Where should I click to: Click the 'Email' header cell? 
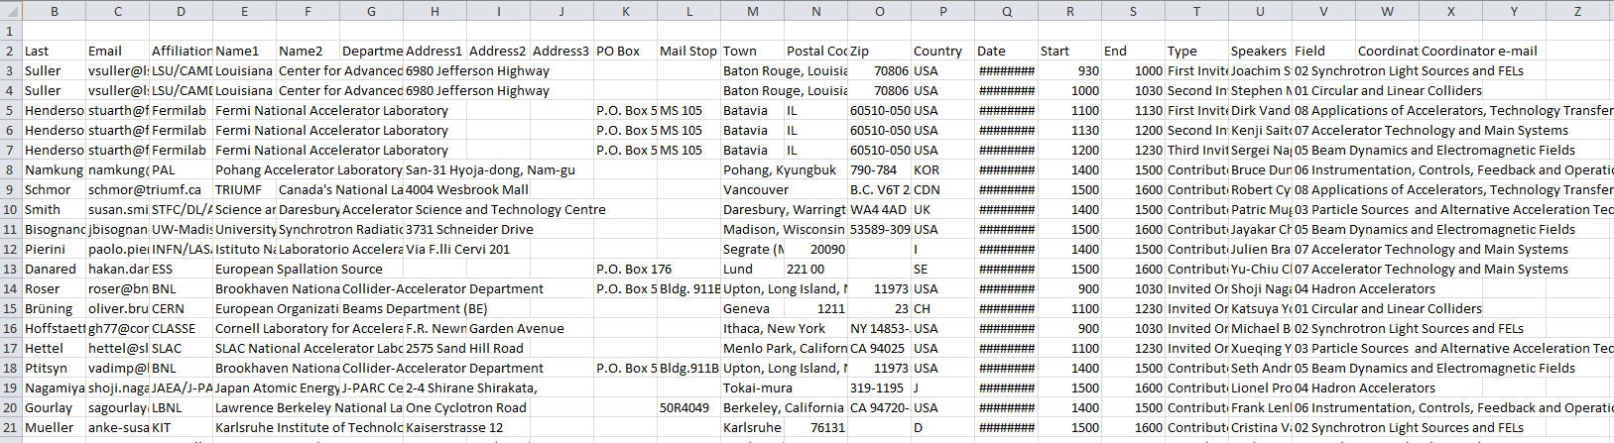click(117, 51)
